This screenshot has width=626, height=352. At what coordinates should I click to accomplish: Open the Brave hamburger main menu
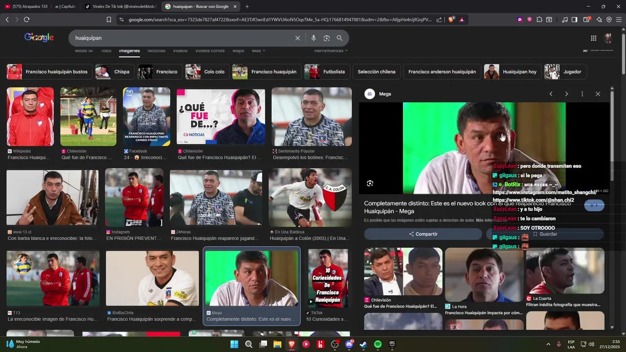point(619,20)
